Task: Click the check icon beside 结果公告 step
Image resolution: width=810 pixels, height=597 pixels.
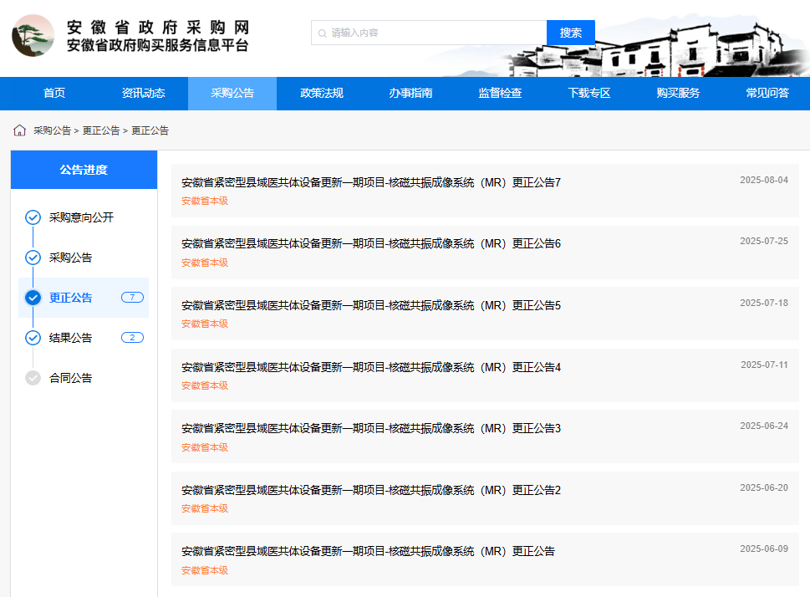Action: [x=32, y=338]
